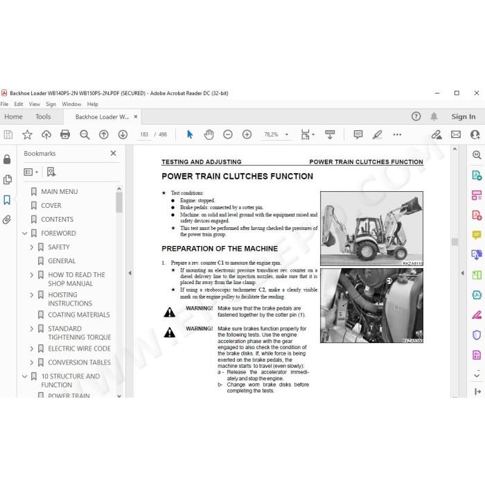Open notifications bell
The height and width of the screenshot is (485, 485).
click(434, 116)
